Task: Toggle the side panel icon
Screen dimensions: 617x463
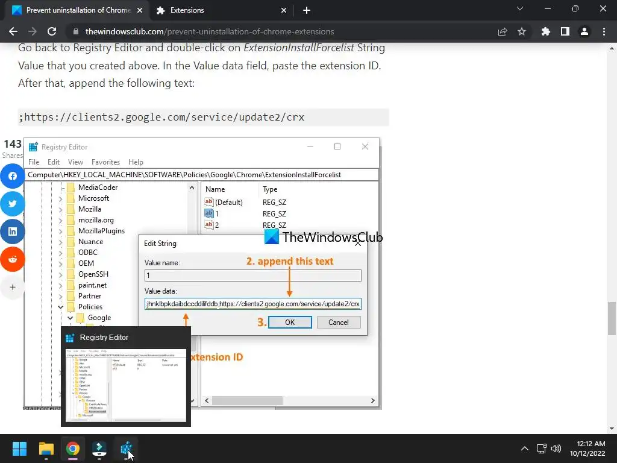Action: pyautogui.click(x=565, y=31)
